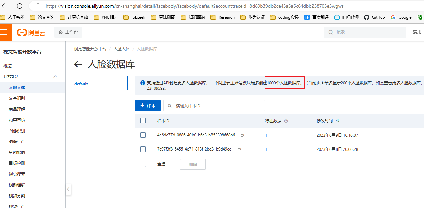
Task: Collapse the 开放能力 section chevron
Action: (55, 76)
